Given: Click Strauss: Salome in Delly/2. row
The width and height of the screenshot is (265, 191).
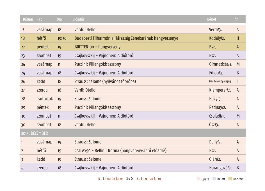Looking at the screenshot, I should pos(88,142).
